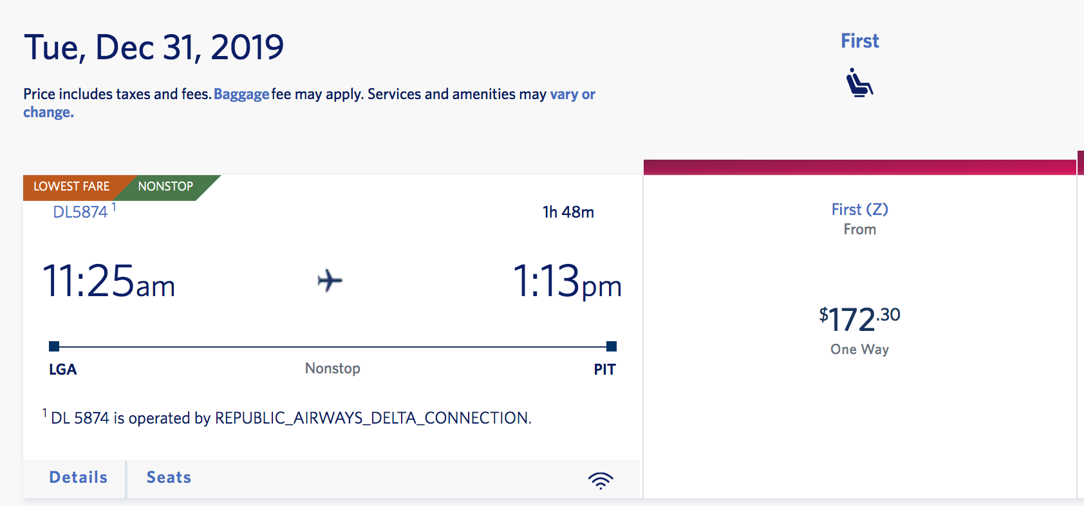Screen dimensions: 1084x506
Task: Open flight number DL5874 link
Action: [x=80, y=212]
